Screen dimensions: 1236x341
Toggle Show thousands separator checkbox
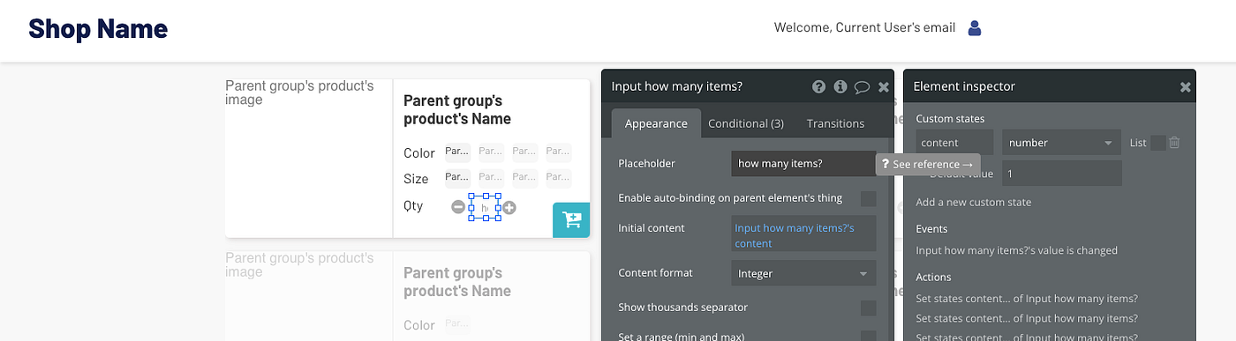[869, 308]
